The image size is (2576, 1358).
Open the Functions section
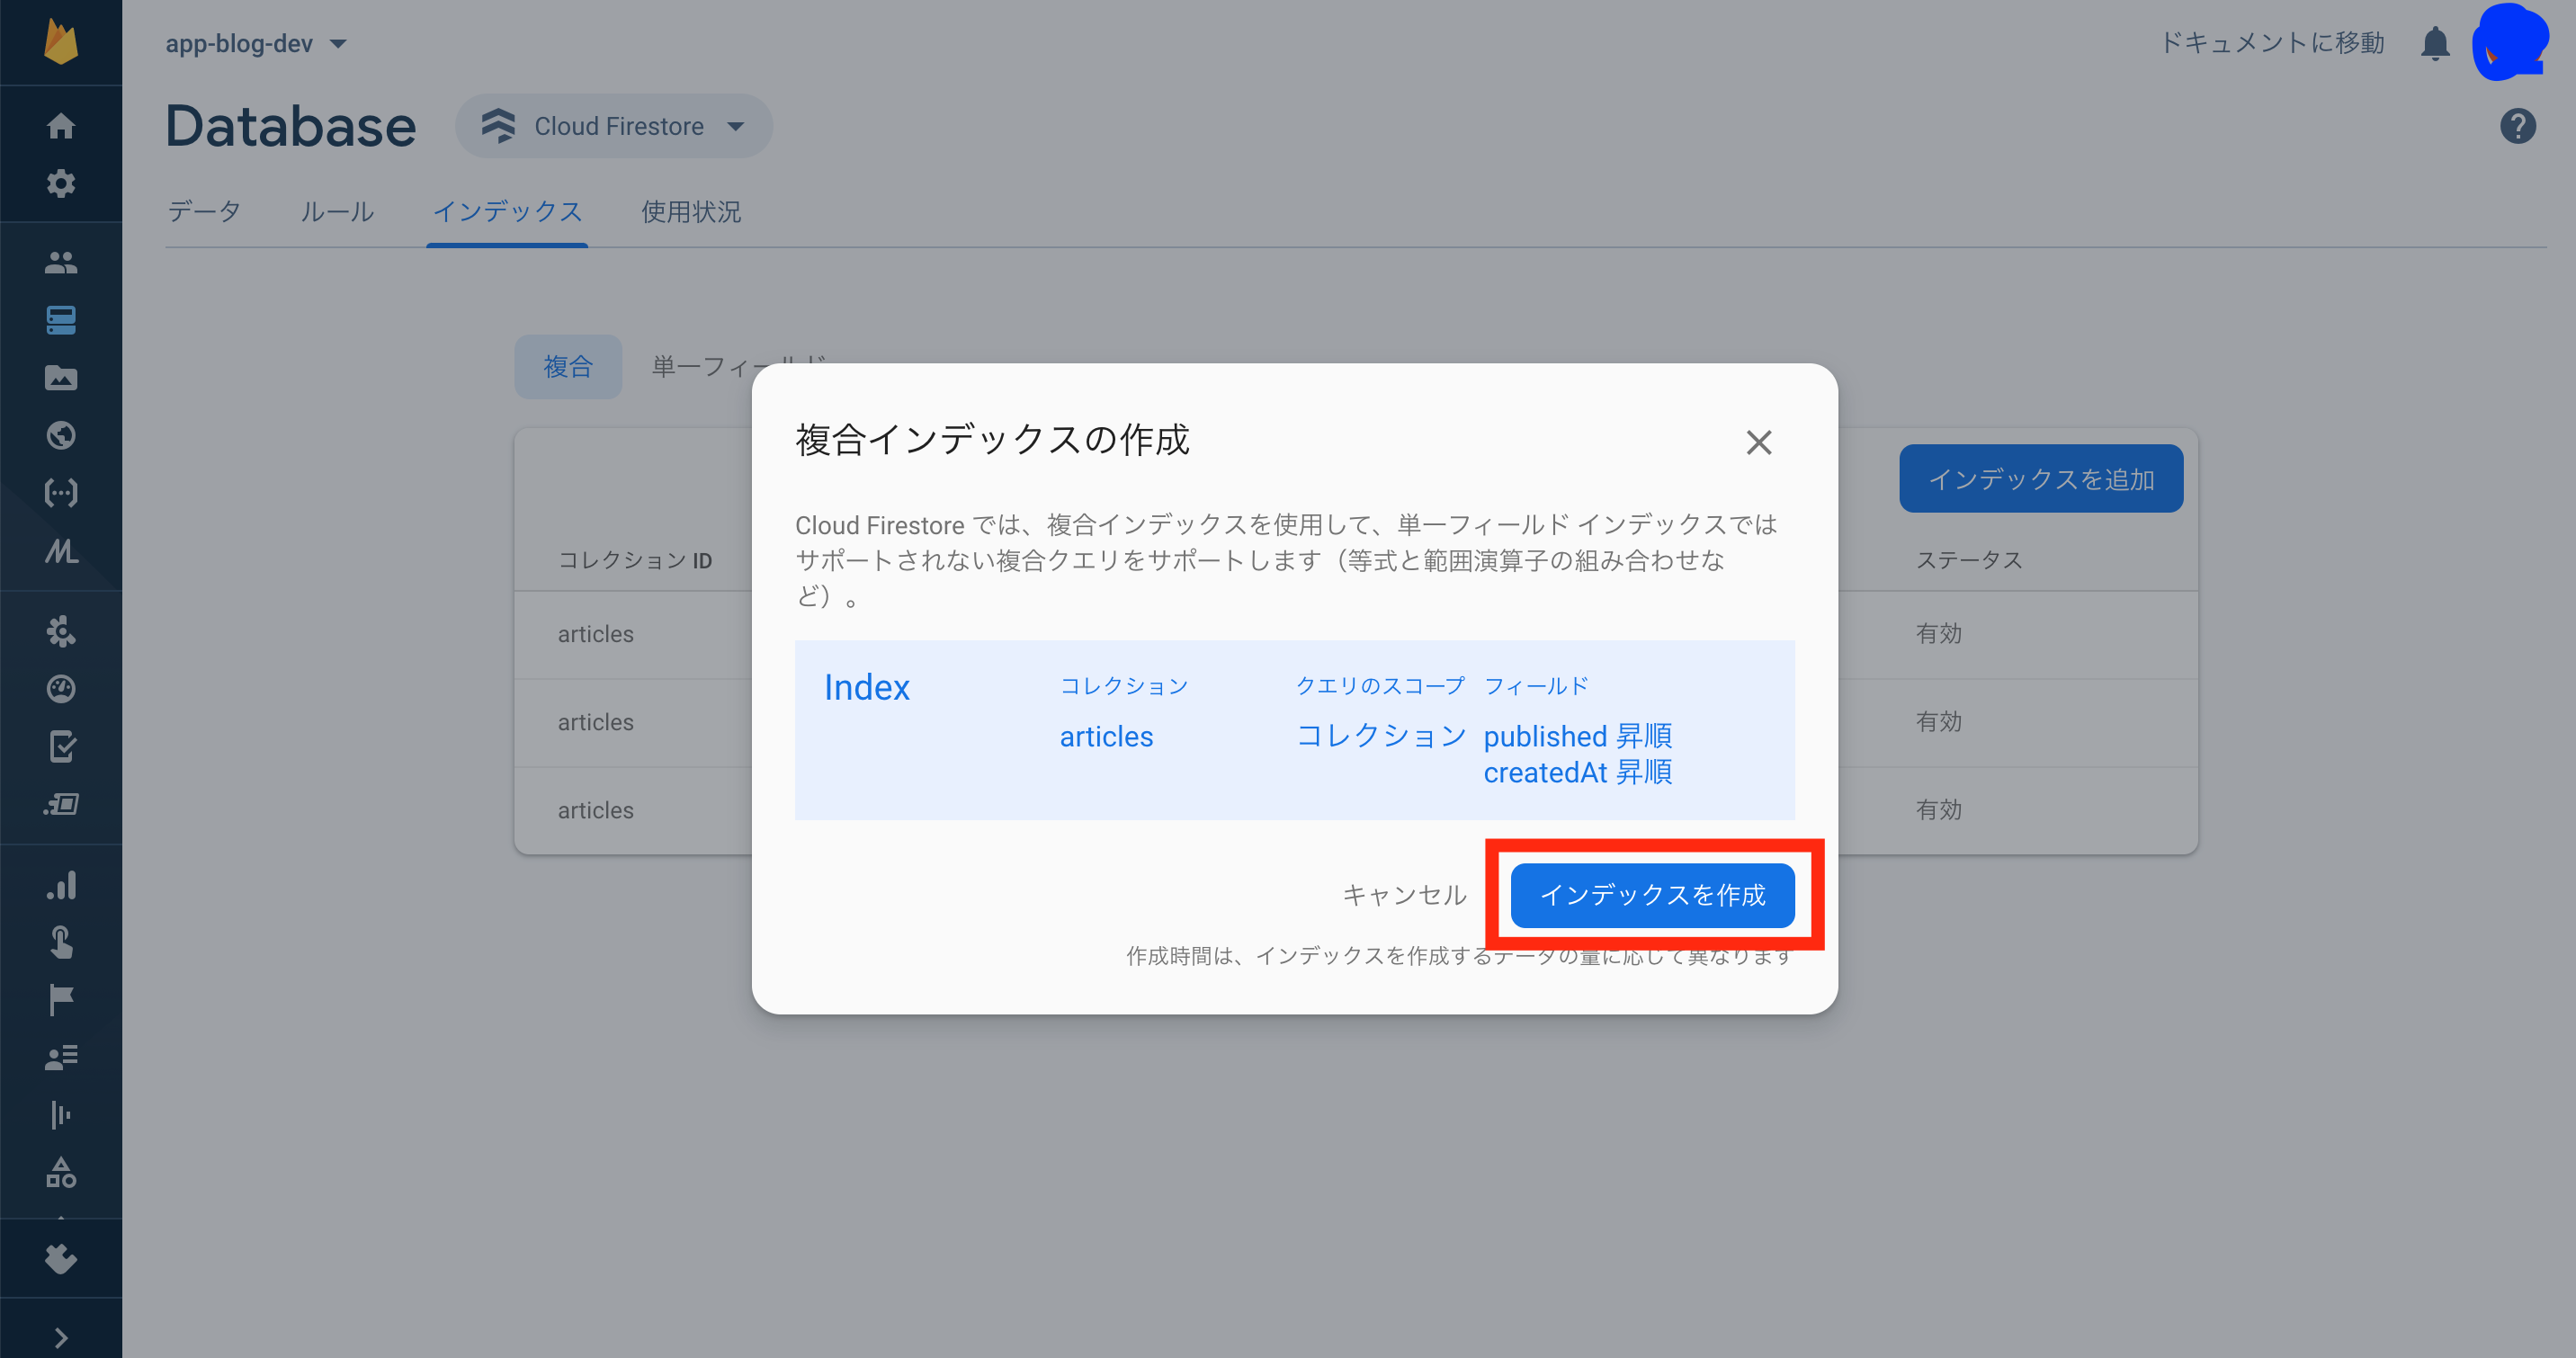coord(61,492)
